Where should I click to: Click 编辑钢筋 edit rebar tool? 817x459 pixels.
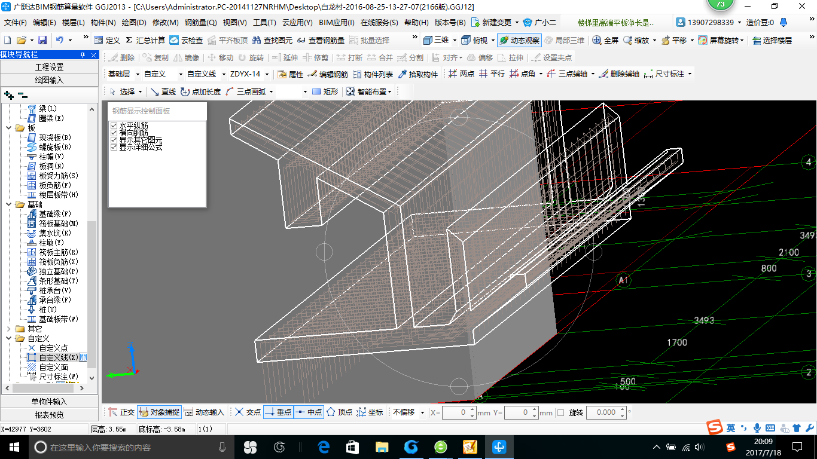328,74
